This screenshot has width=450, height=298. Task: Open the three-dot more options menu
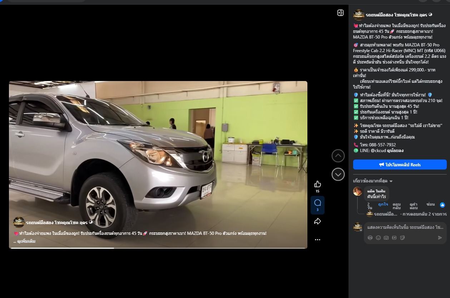click(x=317, y=240)
